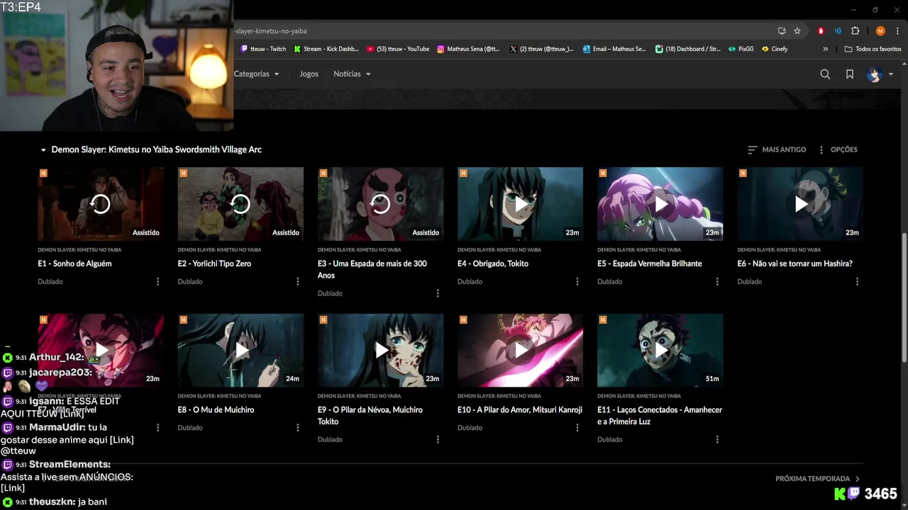Image resolution: width=908 pixels, height=510 pixels.
Task: Open E10 - A Pilar do Amor, Mitsuri Kanroji link
Action: pos(520,409)
